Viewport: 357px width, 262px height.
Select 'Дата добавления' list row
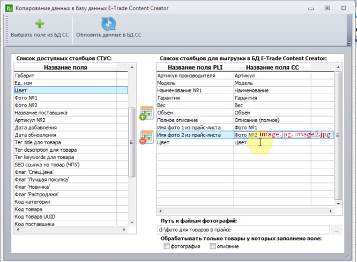point(71,128)
